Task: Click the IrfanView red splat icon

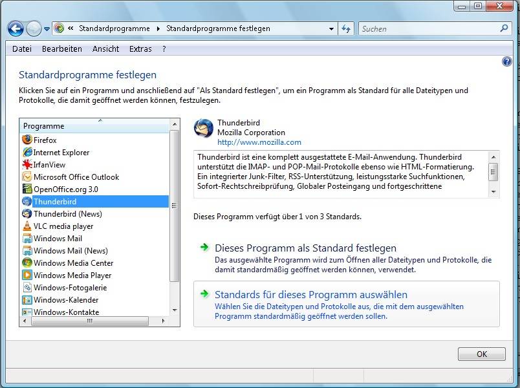Action: [x=27, y=164]
